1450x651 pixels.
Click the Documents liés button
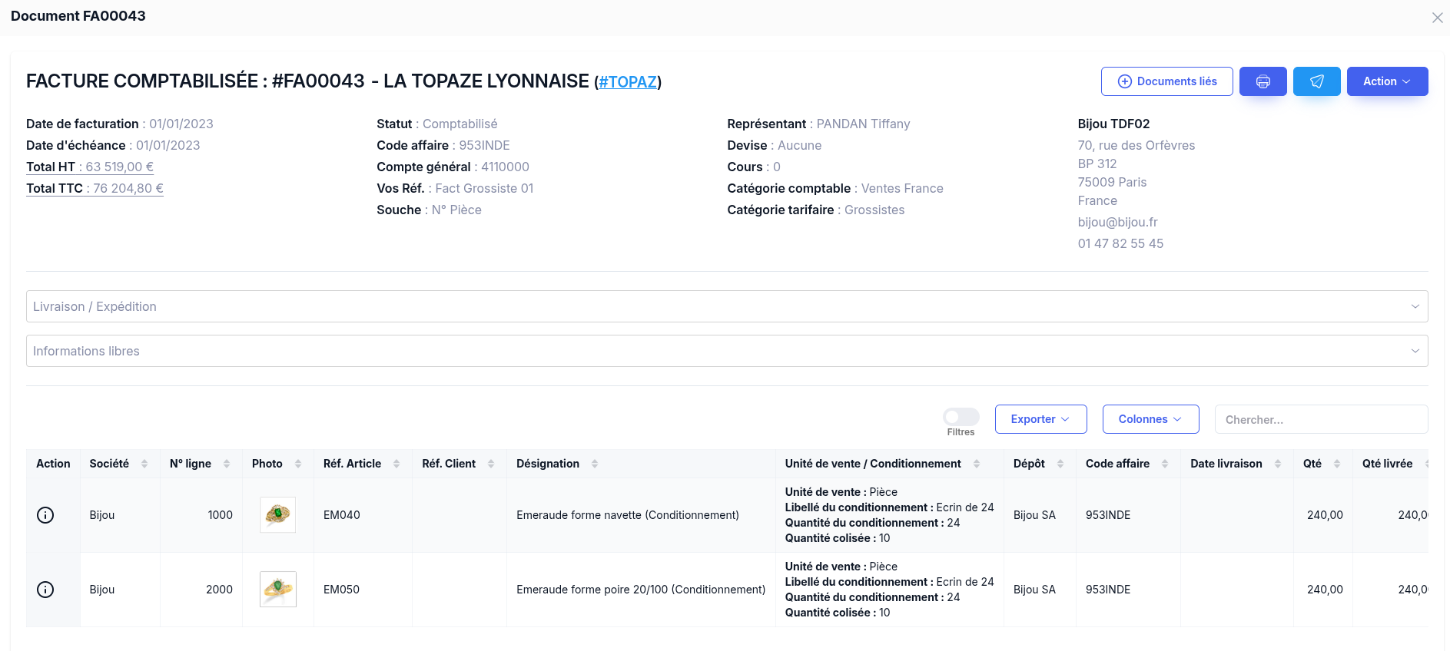click(1166, 81)
